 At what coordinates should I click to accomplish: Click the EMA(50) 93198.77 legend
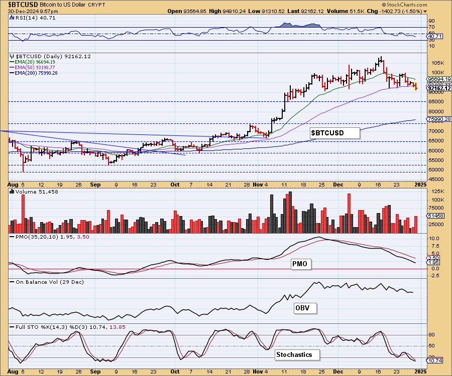click(32, 67)
